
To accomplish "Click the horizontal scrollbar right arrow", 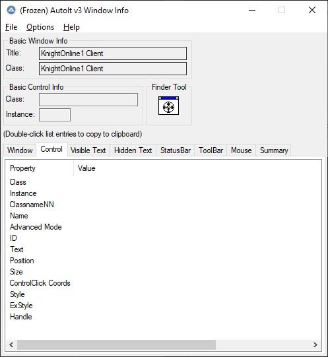I will point(315,345).
